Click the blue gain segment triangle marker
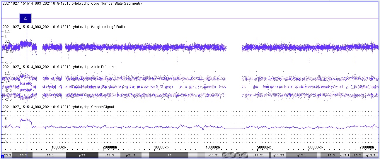This screenshot has width=380, height=159. coord(25,18)
